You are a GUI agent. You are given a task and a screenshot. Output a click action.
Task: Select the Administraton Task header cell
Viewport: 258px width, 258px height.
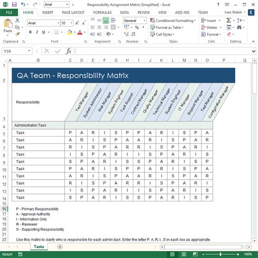(38, 125)
